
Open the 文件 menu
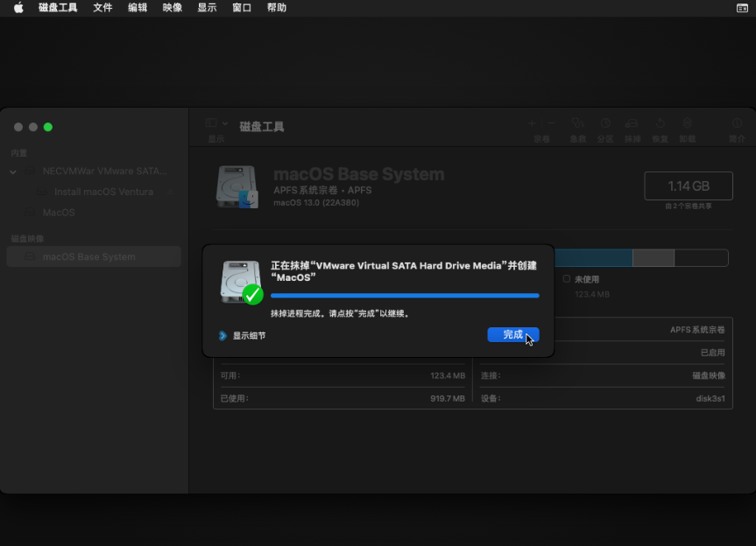coord(102,8)
